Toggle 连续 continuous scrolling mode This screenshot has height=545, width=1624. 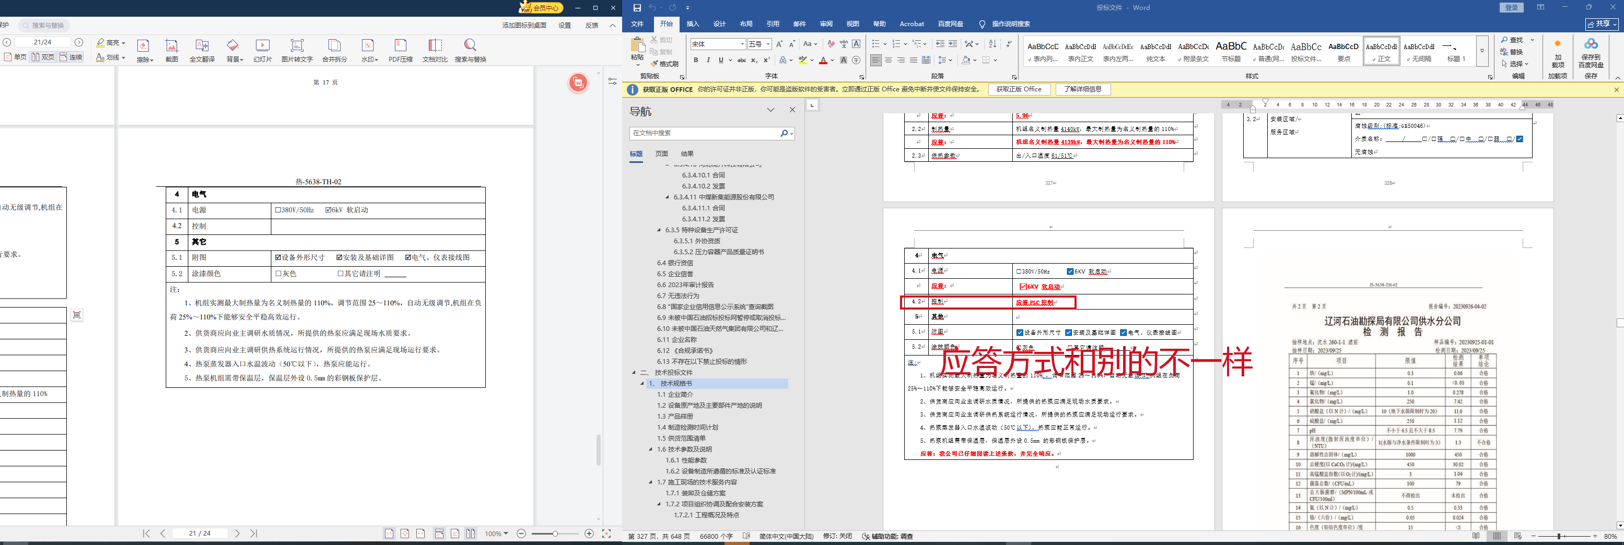click(71, 57)
